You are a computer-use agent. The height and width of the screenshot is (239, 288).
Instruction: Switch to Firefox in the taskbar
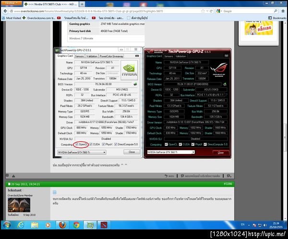(x=62, y=225)
